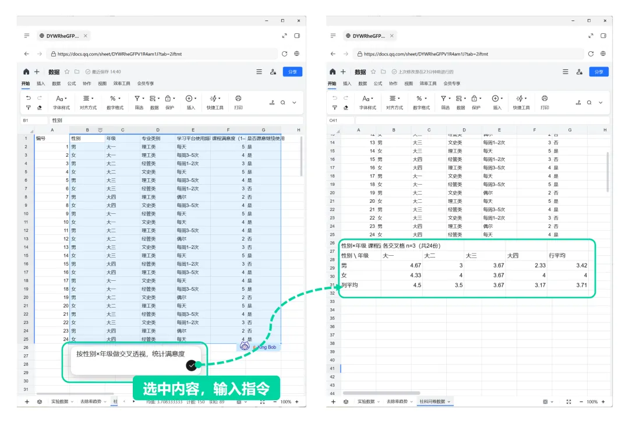Click the zoom-out minus in the right window status bar
The width and height of the screenshot is (629, 423).
click(x=581, y=401)
